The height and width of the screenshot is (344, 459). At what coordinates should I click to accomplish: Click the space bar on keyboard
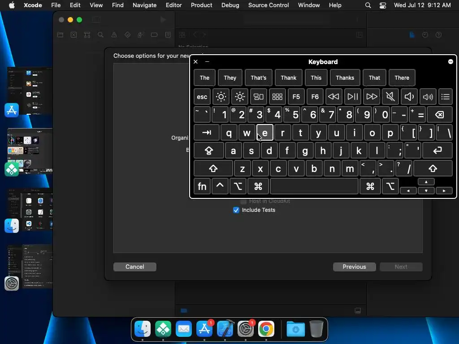click(314, 186)
